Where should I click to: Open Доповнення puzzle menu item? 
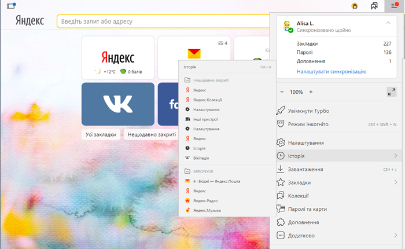point(339,222)
